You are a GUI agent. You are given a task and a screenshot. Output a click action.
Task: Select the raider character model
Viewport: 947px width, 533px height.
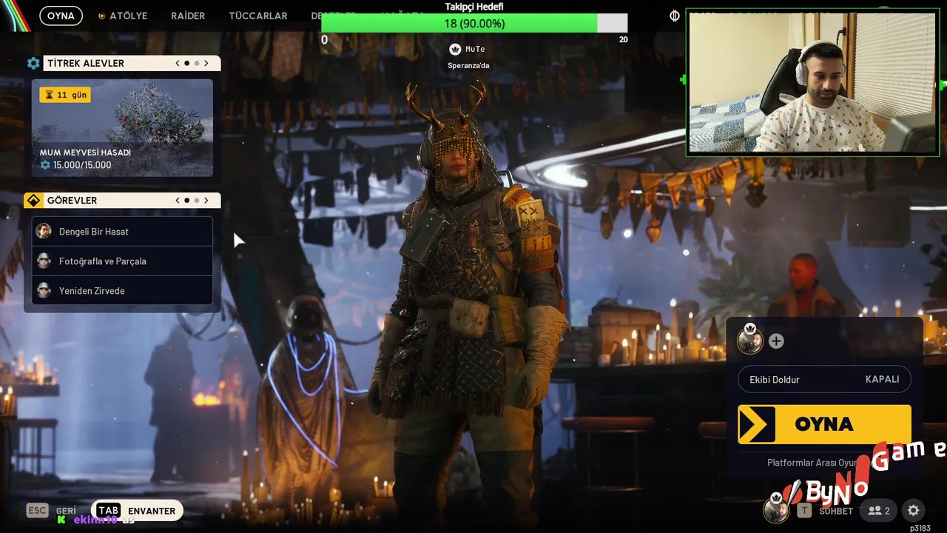point(466,296)
